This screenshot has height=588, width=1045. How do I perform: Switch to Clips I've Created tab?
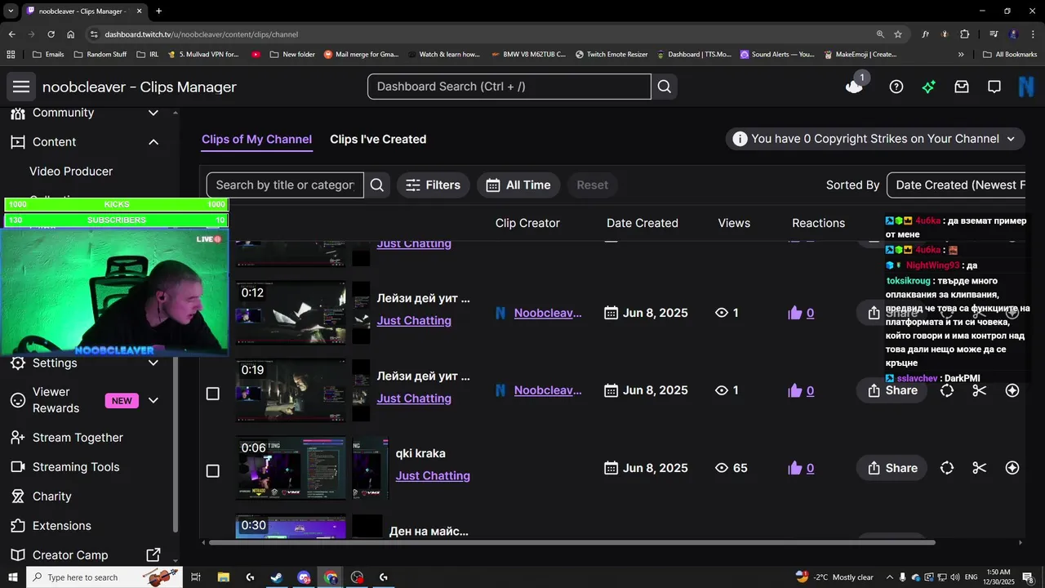point(378,140)
